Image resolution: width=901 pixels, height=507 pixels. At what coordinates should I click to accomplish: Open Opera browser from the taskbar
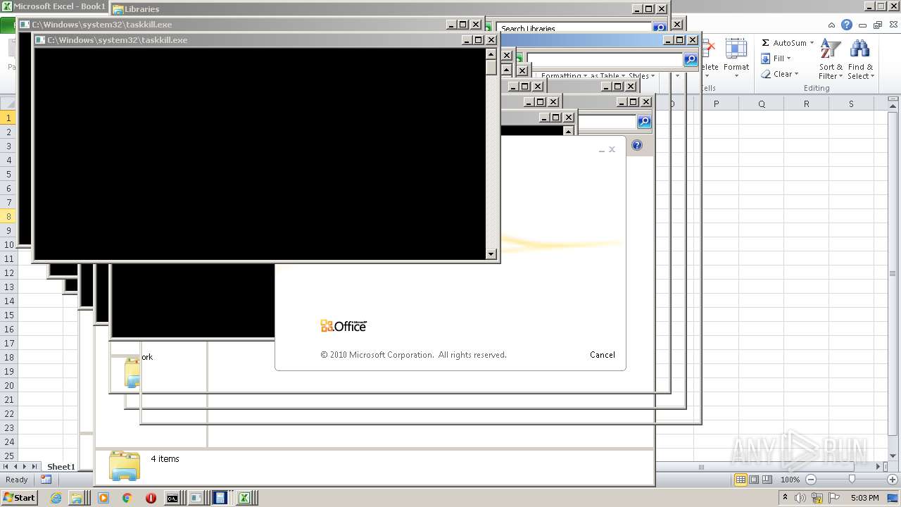pyautogui.click(x=151, y=498)
